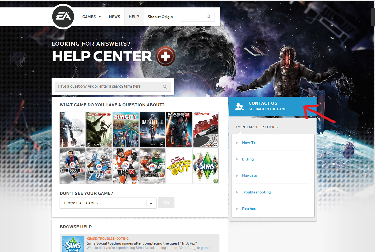Click the arrow bullet beside Billing

(x=237, y=159)
